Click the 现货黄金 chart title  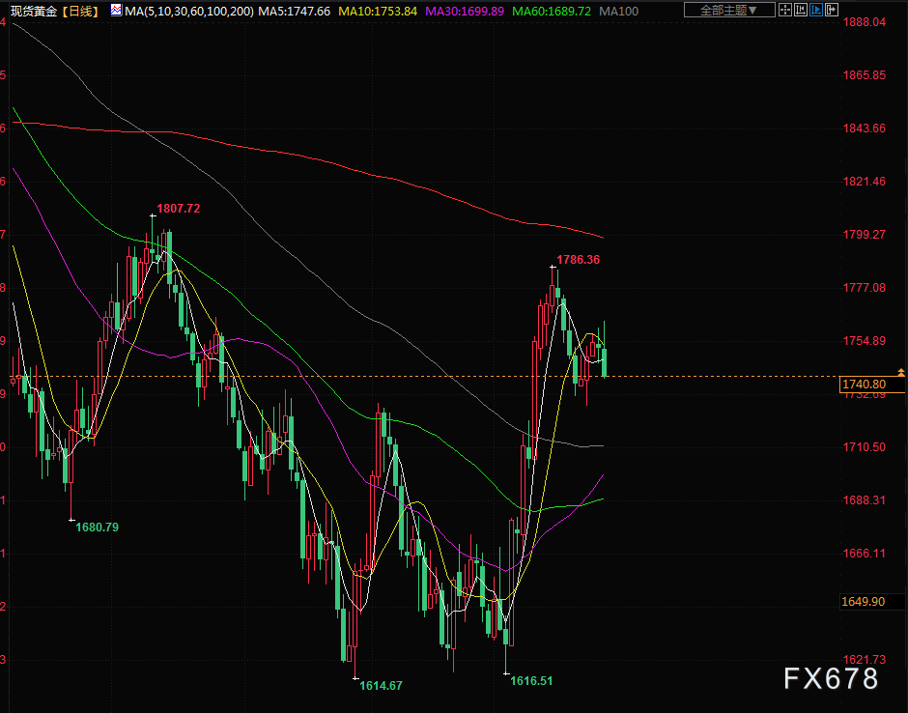click(34, 11)
